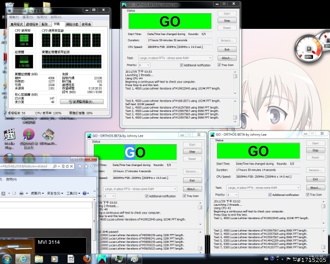
Task: Switch to the 應用程式 tab in Task Manager
Action: pyautogui.click(x=16, y=24)
